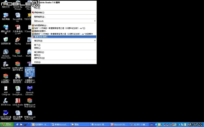Choose 重新命名(M) rename entry

click(64, 58)
